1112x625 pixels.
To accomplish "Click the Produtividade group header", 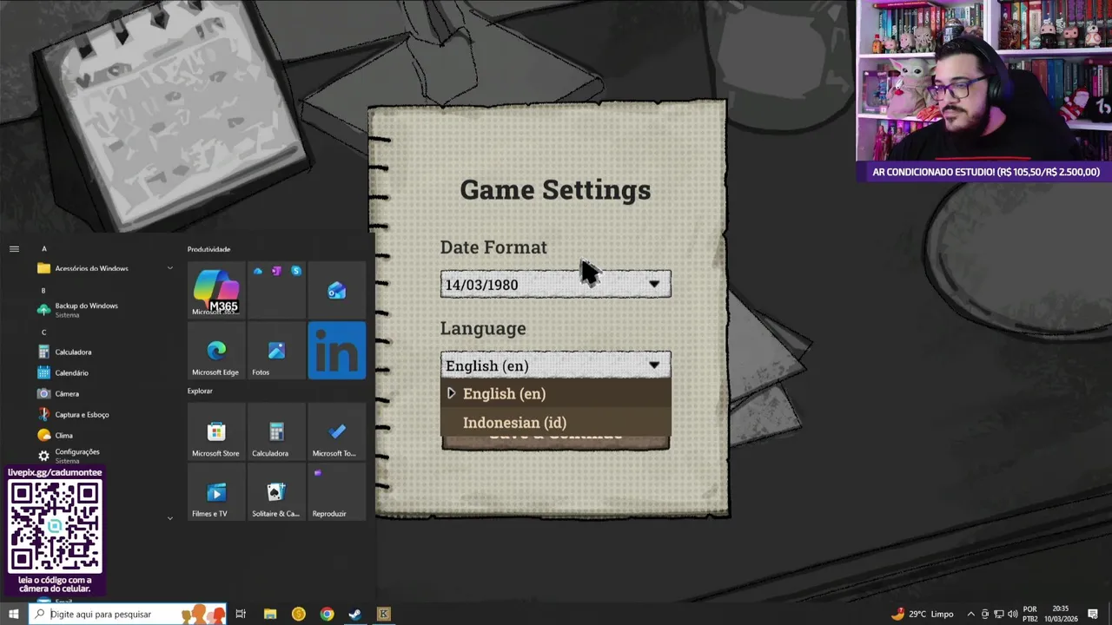I will 209,249.
